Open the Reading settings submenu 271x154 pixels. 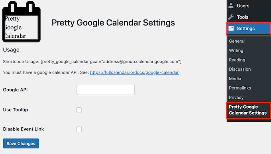(237, 60)
